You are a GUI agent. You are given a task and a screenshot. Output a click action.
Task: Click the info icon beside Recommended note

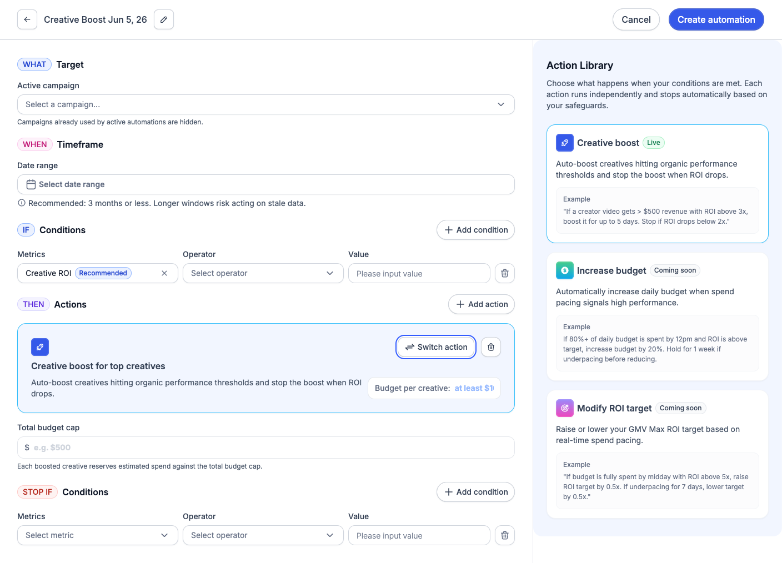point(22,203)
